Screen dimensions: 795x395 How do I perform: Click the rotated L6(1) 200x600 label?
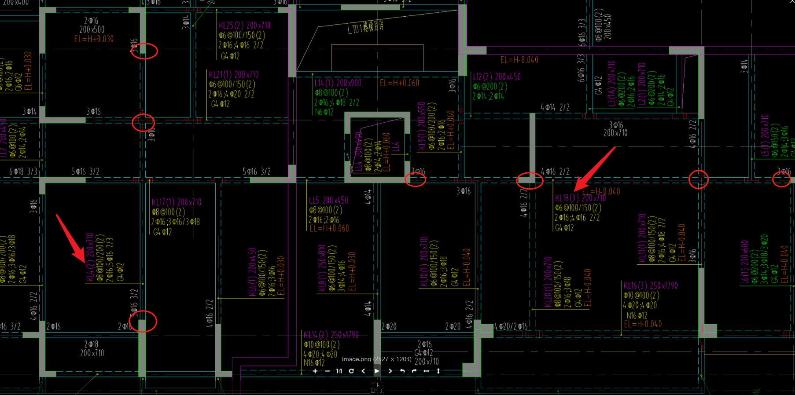(x=744, y=262)
